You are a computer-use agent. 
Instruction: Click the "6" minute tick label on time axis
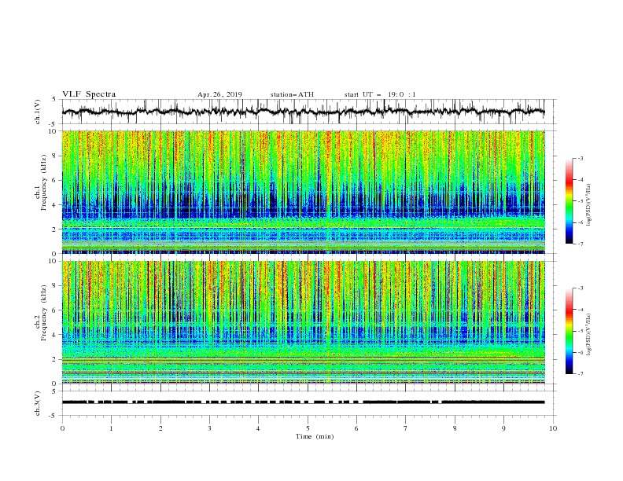pyautogui.click(x=356, y=428)
